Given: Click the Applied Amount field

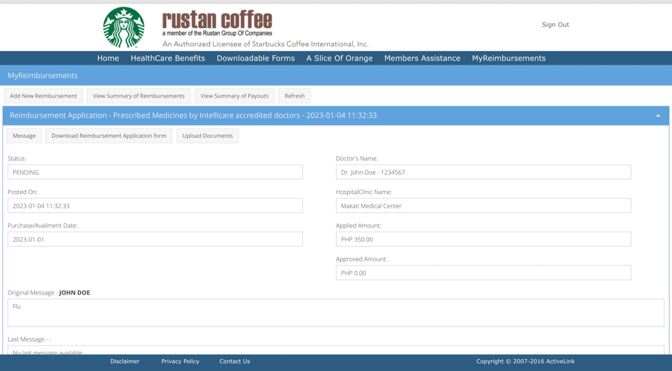Looking at the screenshot, I should 483,240.
